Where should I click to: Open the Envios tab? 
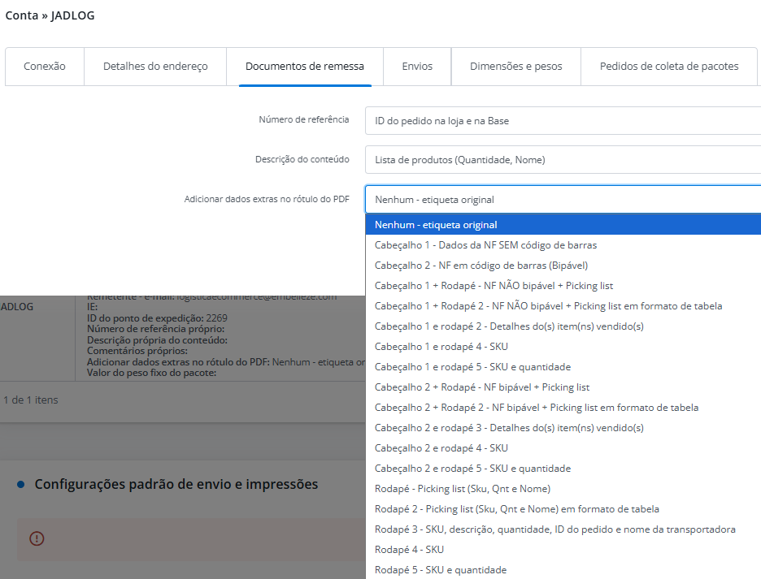417,67
